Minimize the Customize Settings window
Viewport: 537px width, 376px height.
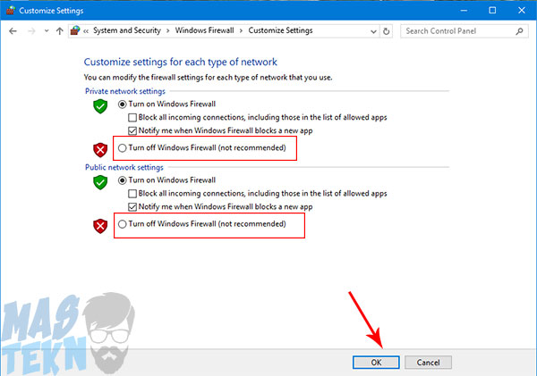(464, 10)
